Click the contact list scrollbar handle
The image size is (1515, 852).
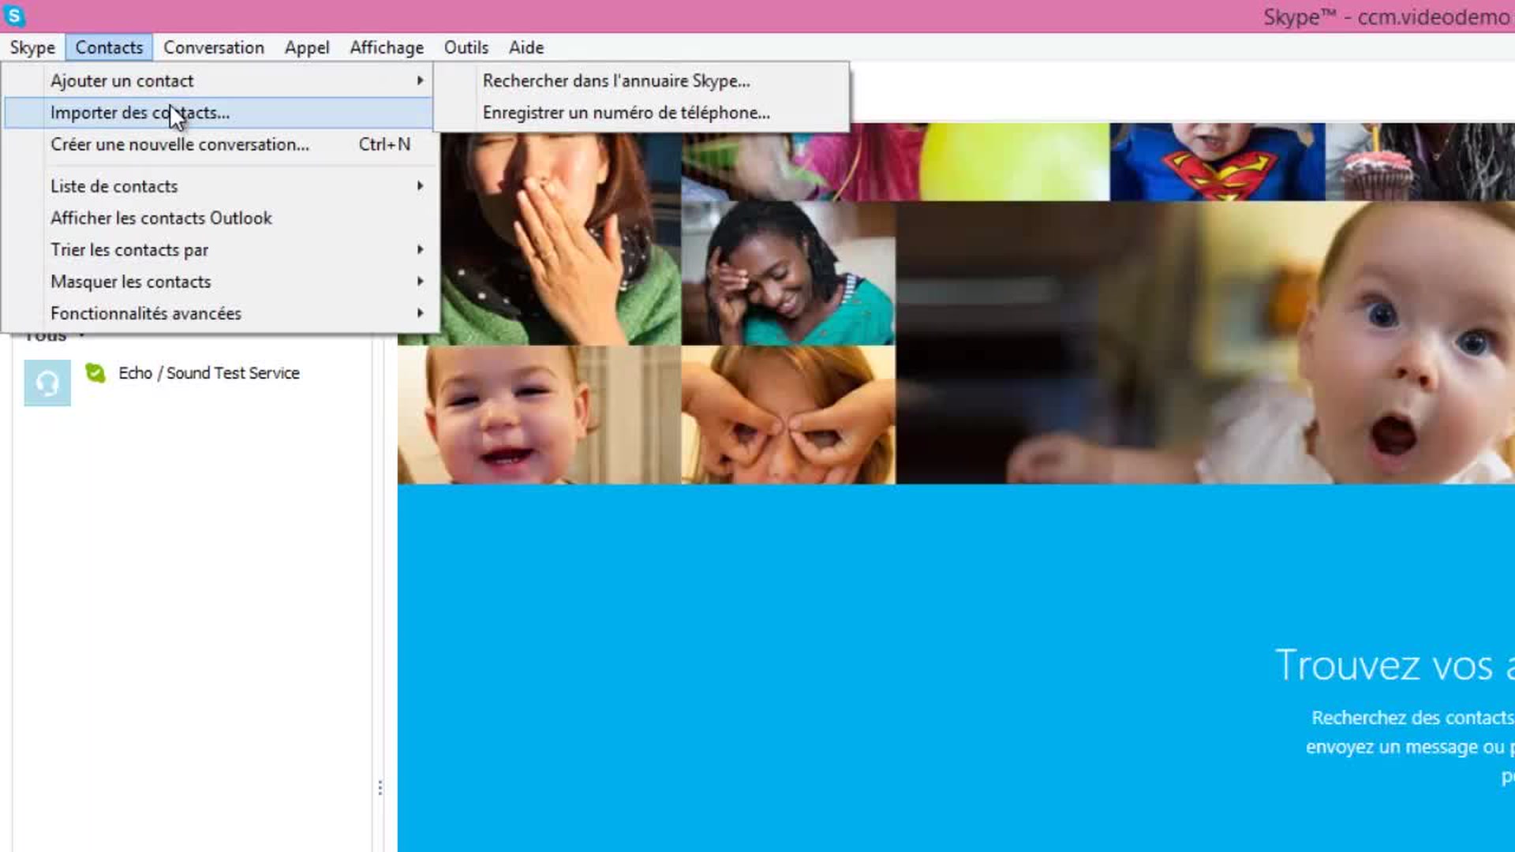(380, 789)
